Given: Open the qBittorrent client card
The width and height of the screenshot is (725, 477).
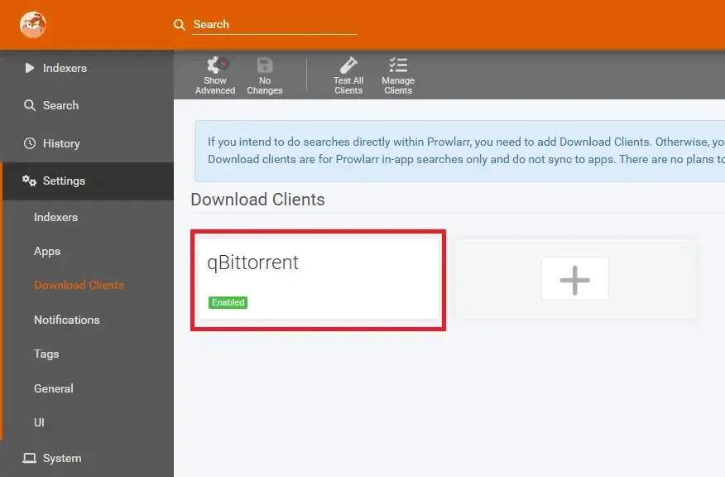Looking at the screenshot, I should click(318, 276).
